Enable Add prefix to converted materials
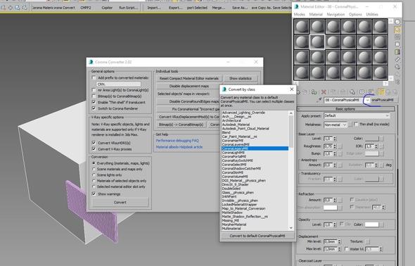Image resolution: width=415 pixels, height=266 pixels. (94, 77)
